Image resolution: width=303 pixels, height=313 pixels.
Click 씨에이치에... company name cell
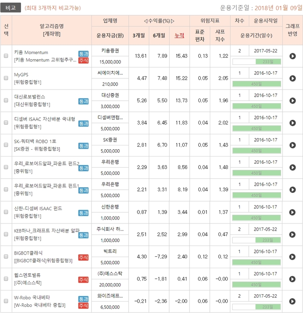(x=110, y=73)
